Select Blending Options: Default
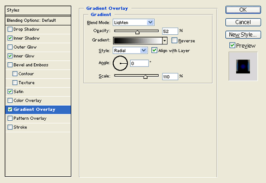This screenshot has width=266, height=183. point(38,20)
